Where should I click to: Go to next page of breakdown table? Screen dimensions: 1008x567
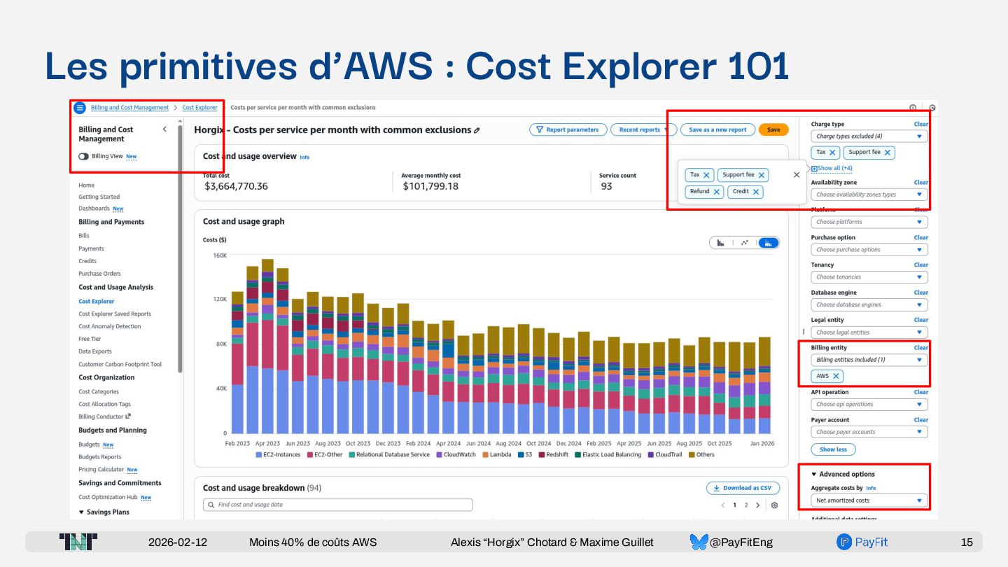pos(757,505)
